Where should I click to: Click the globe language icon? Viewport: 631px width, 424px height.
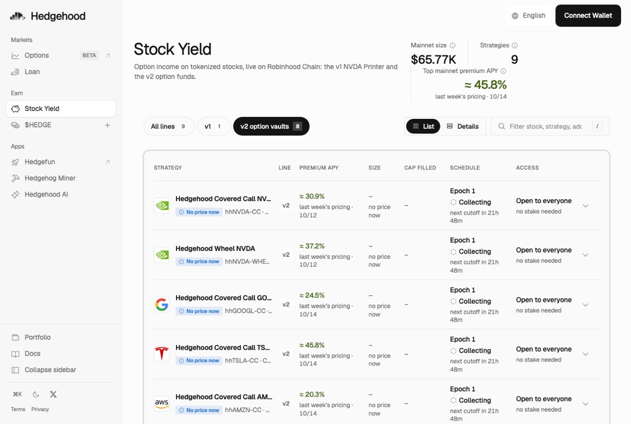pyautogui.click(x=515, y=16)
